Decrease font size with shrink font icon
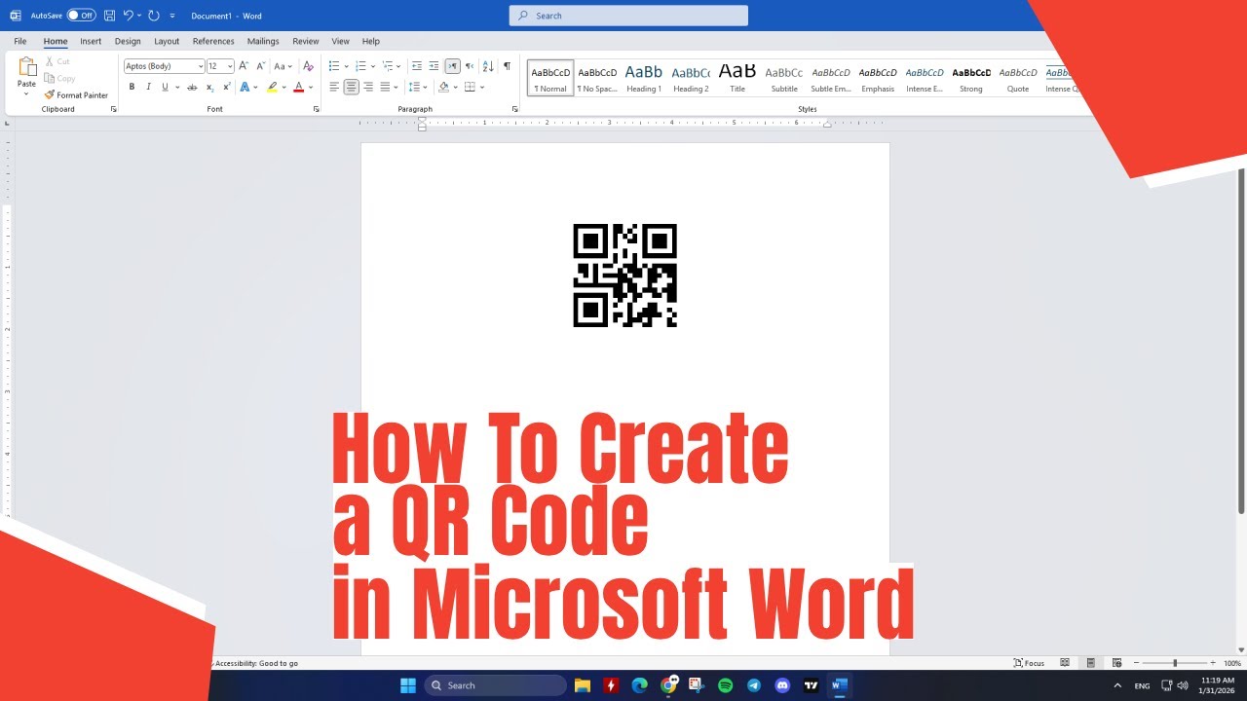The image size is (1247, 701). pyautogui.click(x=260, y=66)
